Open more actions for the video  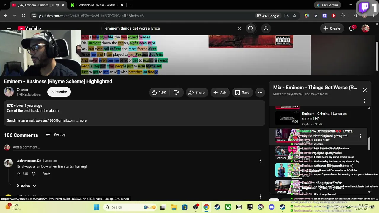260,93
